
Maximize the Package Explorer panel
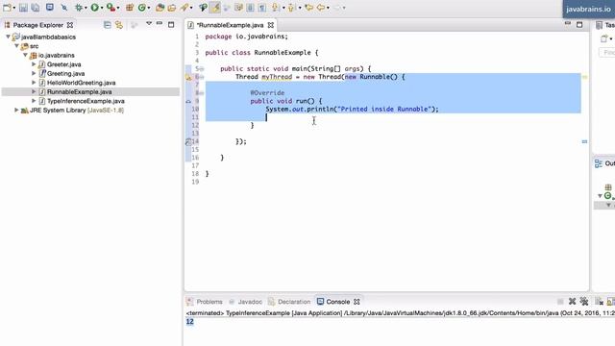click(171, 25)
